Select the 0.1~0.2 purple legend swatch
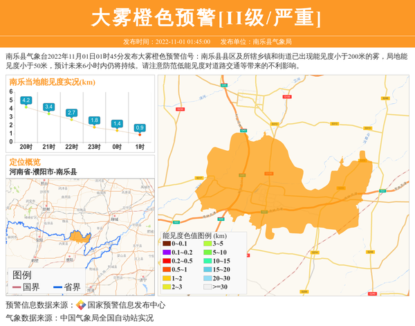The image size is (415, 326). click(167, 252)
